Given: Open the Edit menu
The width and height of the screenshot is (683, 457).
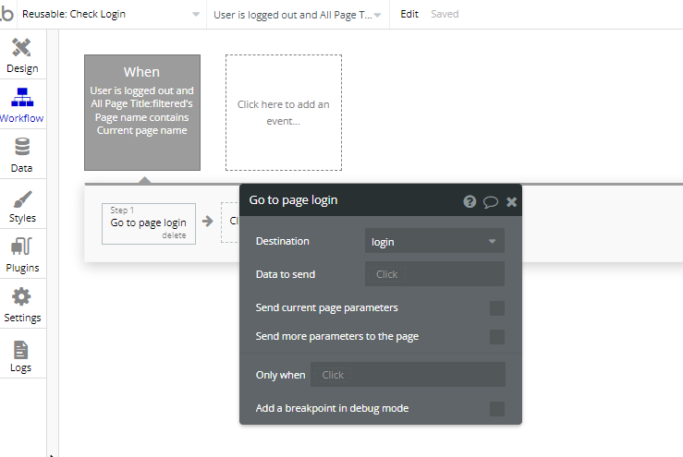Looking at the screenshot, I should click(x=409, y=14).
